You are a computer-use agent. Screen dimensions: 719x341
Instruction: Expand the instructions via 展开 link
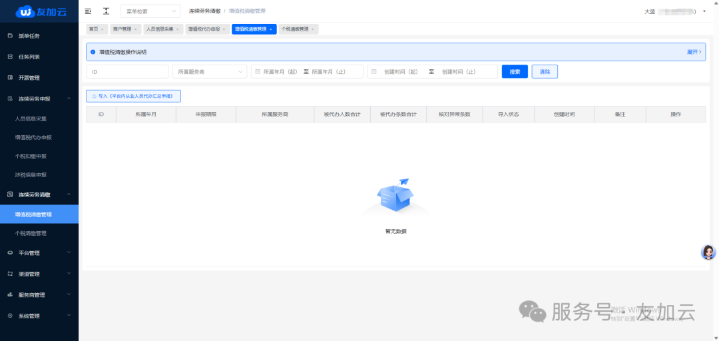pos(694,53)
